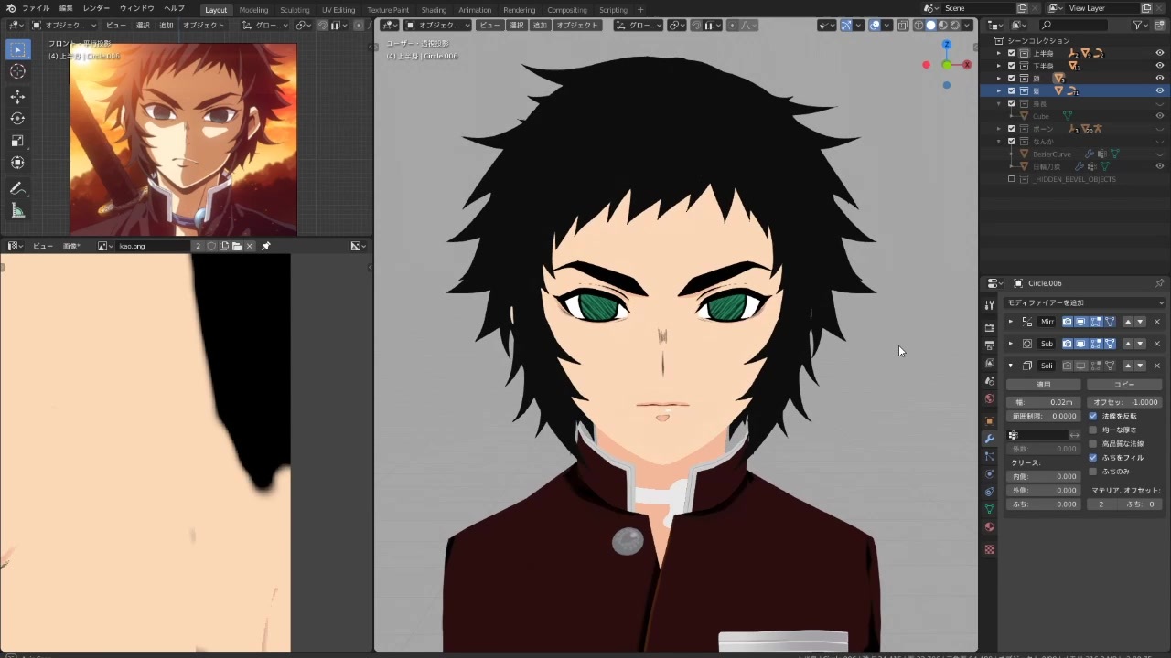Hide the 上半身 collection via eye icon
This screenshot has width=1171, height=658.
(x=1159, y=53)
